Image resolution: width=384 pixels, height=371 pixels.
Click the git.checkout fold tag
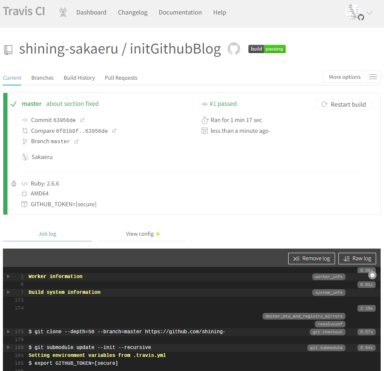(328, 332)
